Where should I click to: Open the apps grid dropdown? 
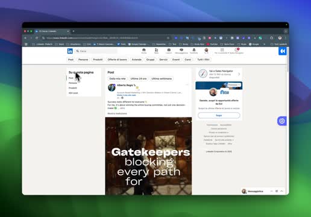tap(222, 50)
